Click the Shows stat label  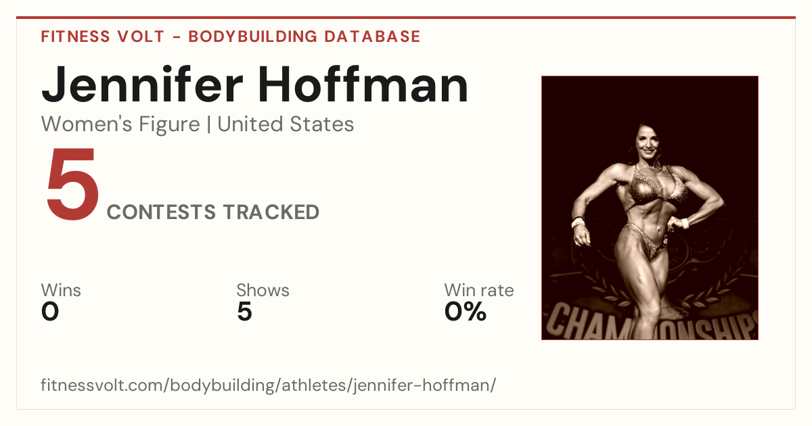tap(263, 291)
